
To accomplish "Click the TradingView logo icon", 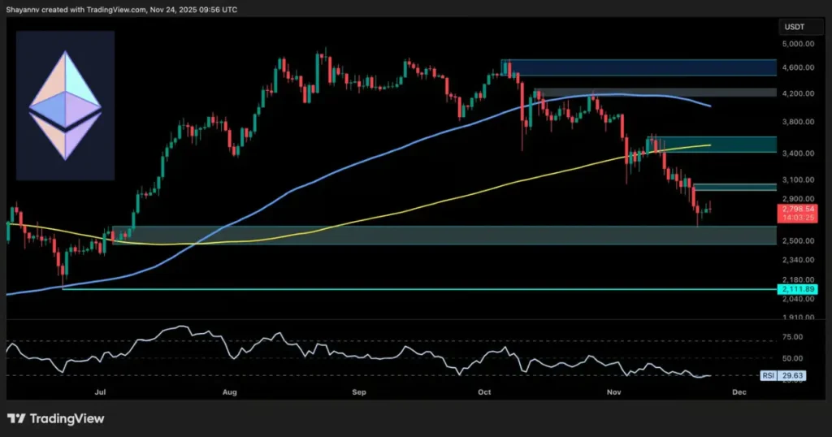I will [15, 419].
